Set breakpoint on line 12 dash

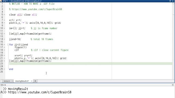(4, 34)
